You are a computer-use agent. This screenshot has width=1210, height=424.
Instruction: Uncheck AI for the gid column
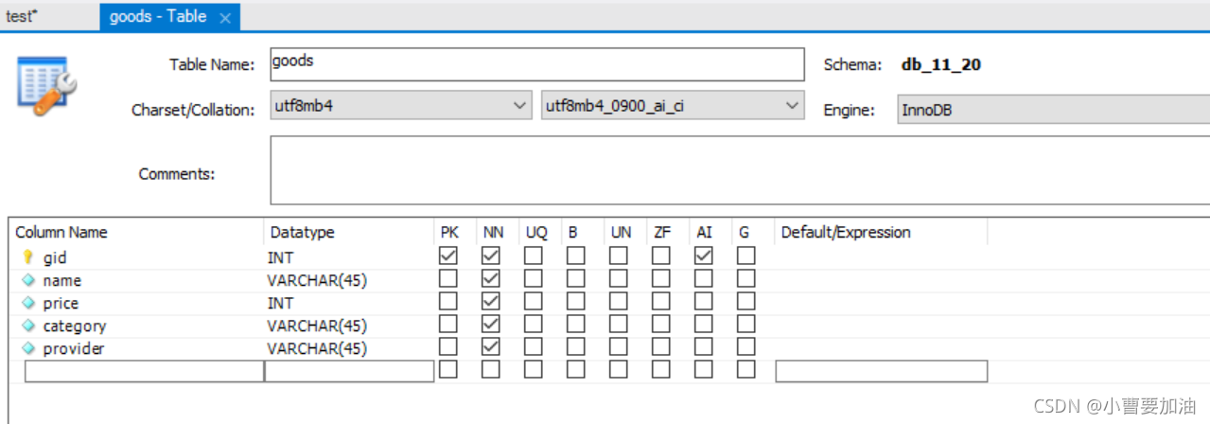[x=704, y=256]
